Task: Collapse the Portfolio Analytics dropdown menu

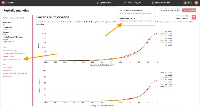Action: pos(133,3)
